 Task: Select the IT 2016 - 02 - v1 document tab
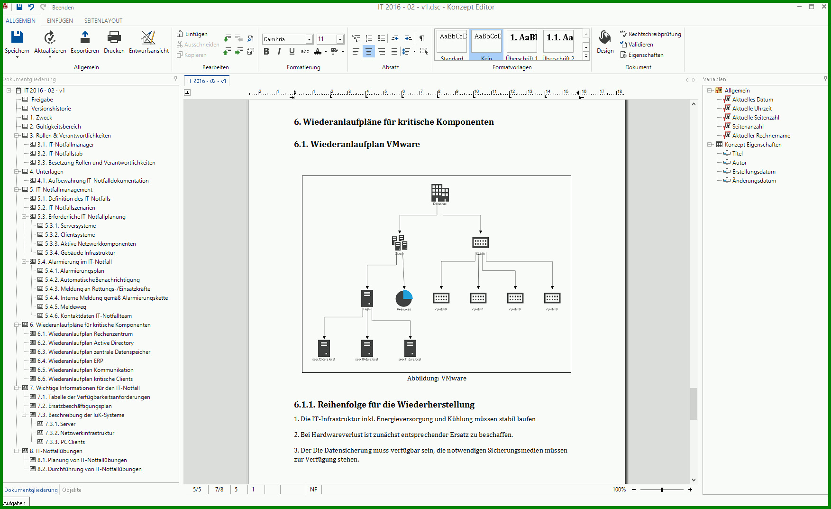(x=207, y=81)
